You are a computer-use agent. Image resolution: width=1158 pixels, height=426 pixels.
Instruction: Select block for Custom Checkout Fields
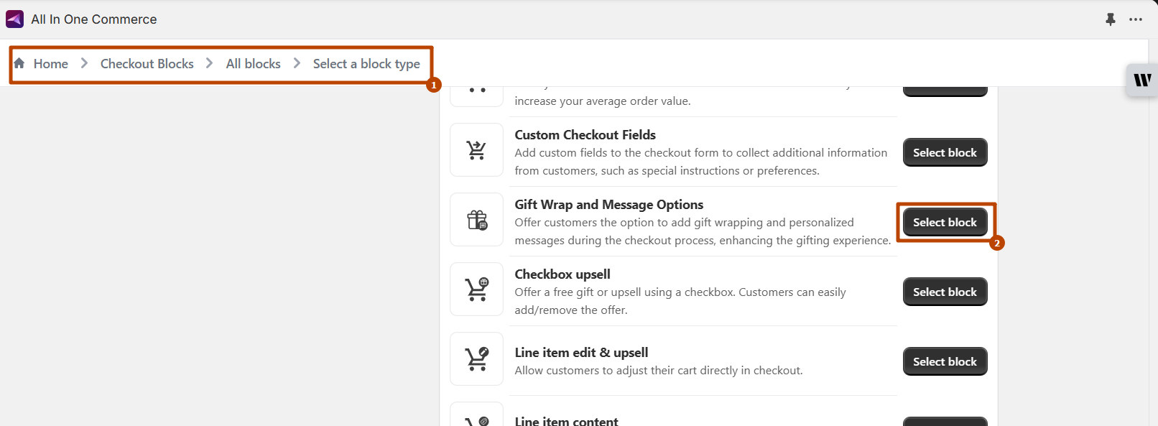coord(945,152)
